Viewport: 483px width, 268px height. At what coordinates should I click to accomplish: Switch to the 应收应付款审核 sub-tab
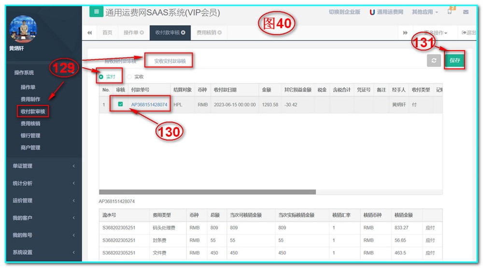(x=120, y=61)
